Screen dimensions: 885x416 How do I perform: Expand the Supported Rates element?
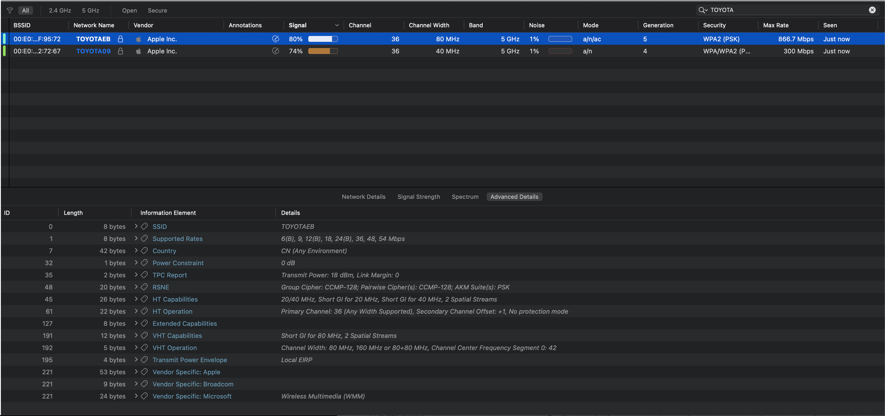click(136, 238)
